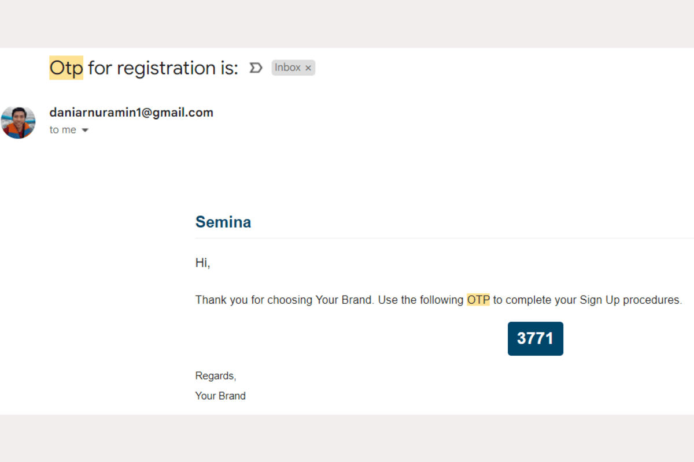
Task: Click the "Your Brand" signature line
Action: click(x=220, y=396)
